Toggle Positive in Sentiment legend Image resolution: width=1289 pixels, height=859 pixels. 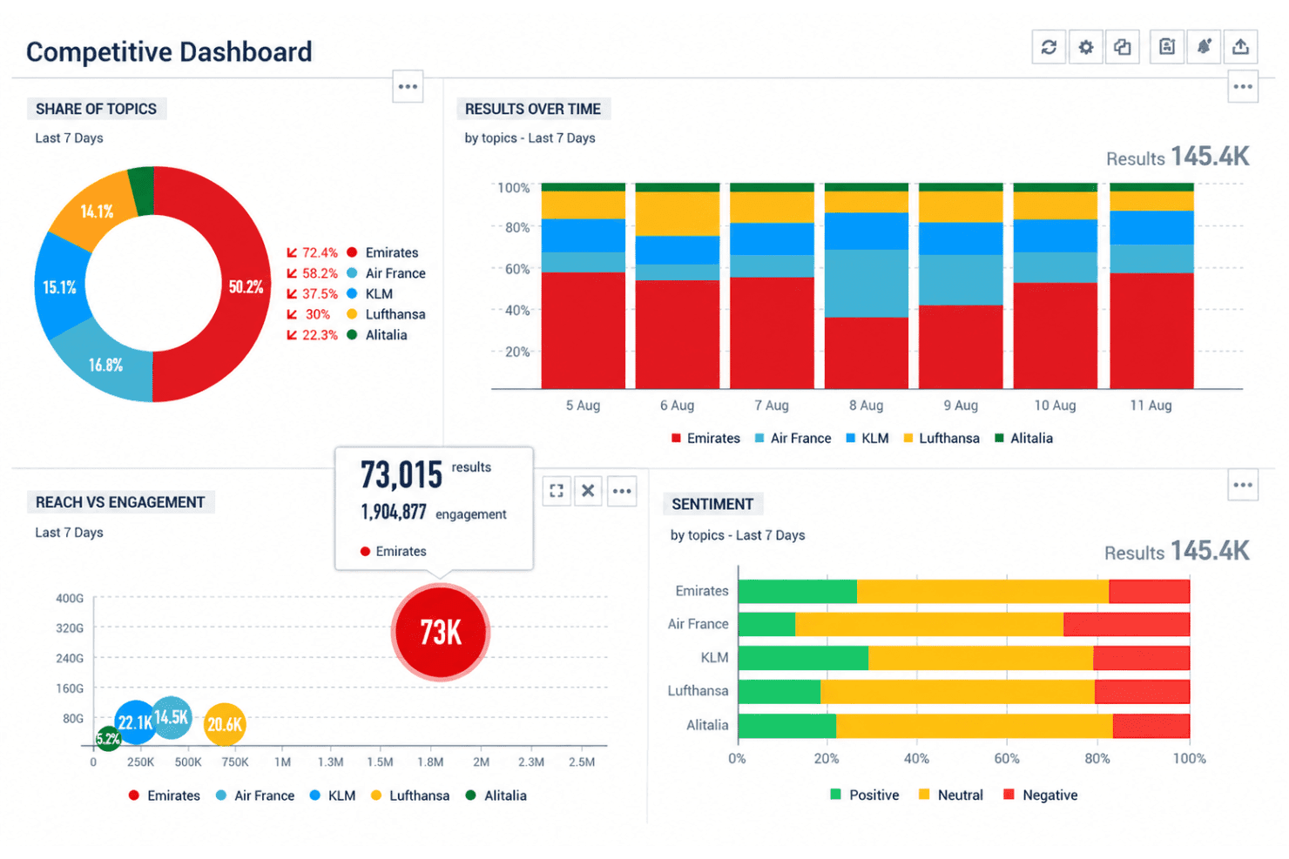tap(865, 795)
